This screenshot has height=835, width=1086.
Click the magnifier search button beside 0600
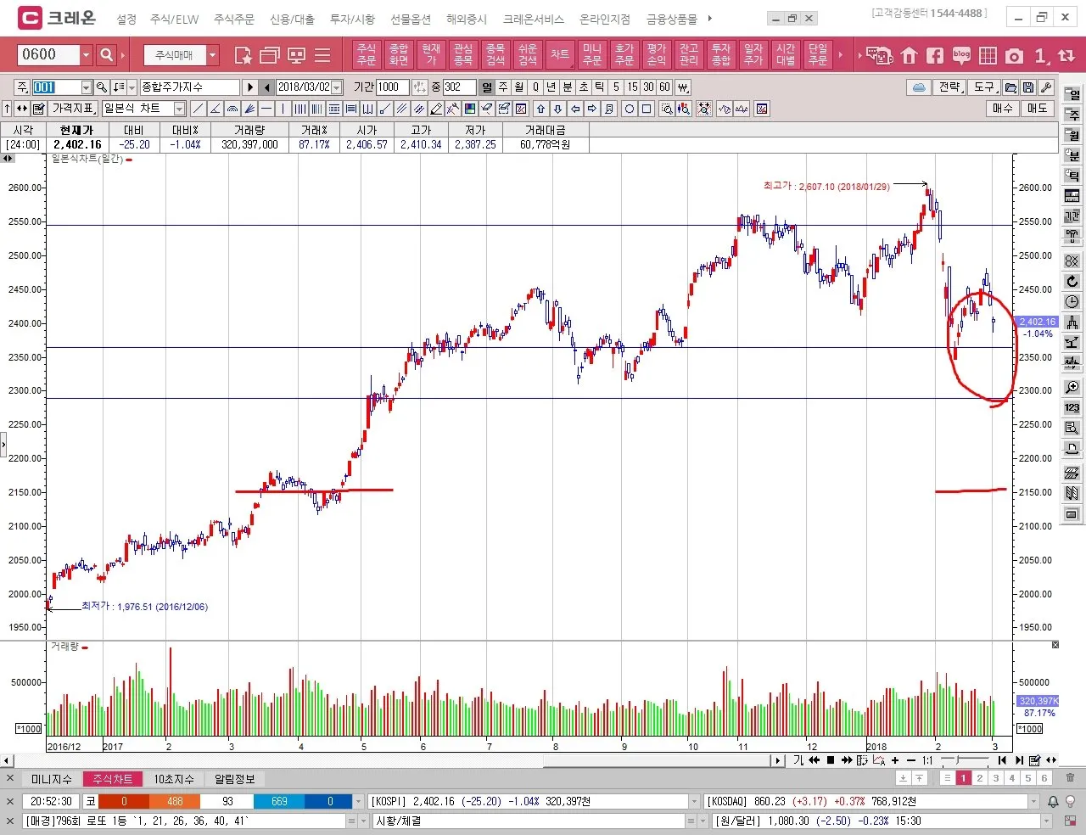click(107, 55)
